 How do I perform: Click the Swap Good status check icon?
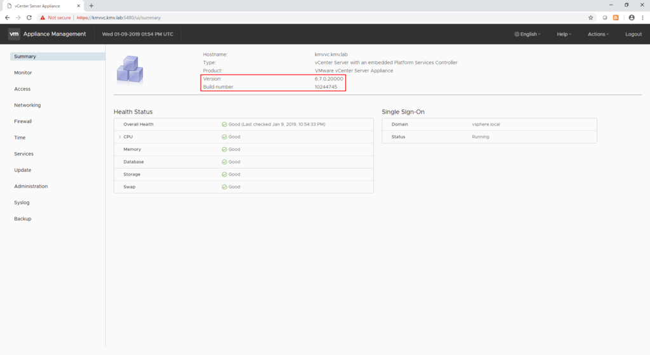click(x=224, y=187)
